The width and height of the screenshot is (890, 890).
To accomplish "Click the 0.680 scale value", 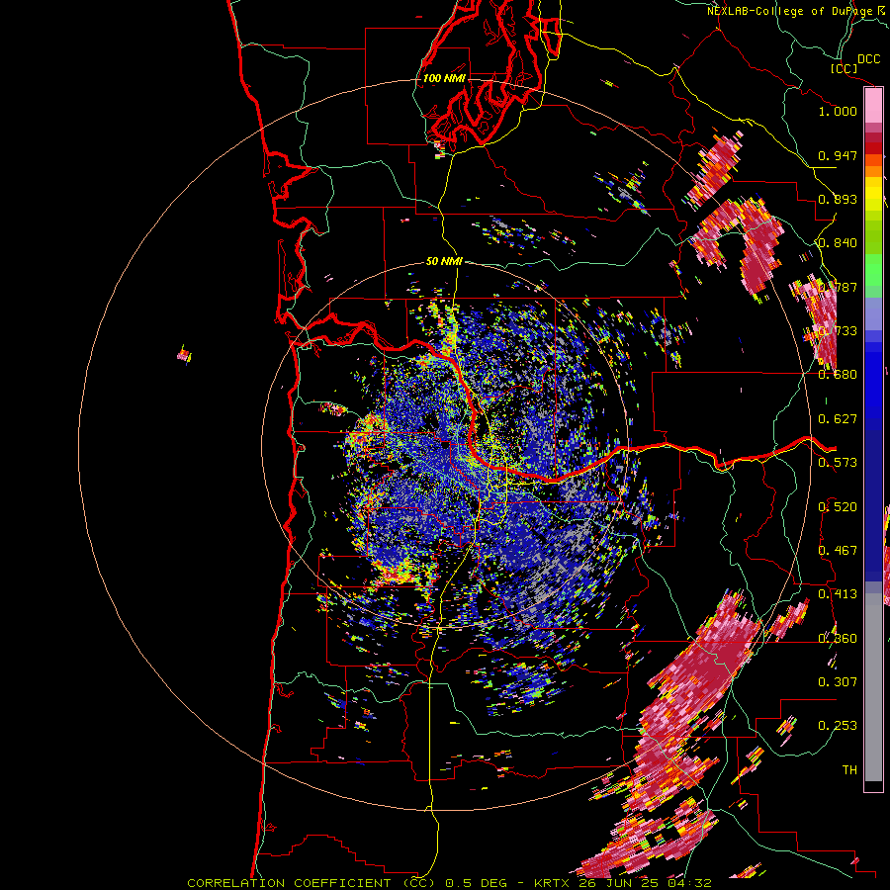I will tap(838, 375).
